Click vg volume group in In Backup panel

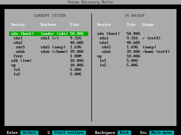(99, 56)
